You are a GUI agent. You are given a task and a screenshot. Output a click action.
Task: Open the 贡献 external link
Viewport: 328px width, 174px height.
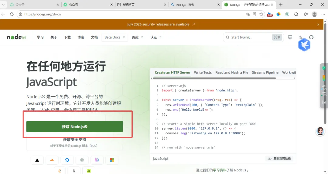[x=138, y=37]
